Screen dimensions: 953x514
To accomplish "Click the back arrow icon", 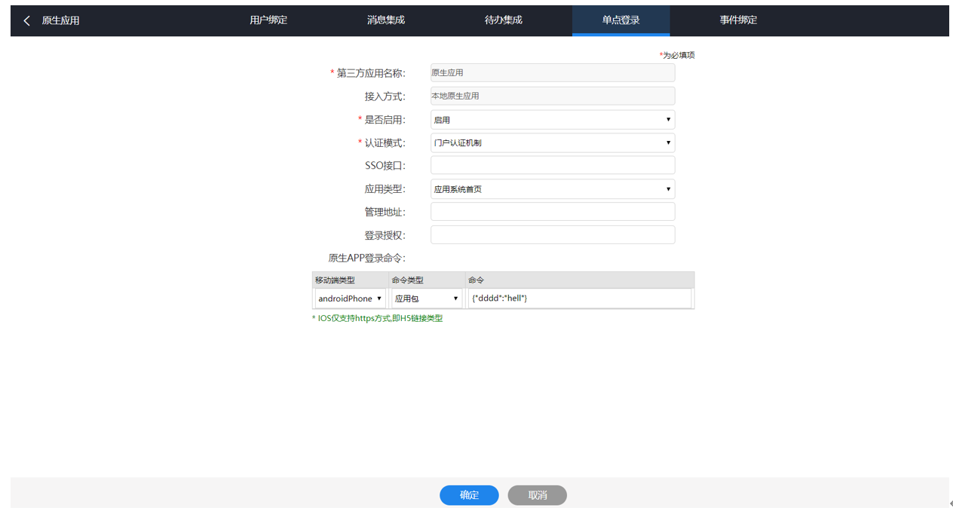I will pos(27,20).
